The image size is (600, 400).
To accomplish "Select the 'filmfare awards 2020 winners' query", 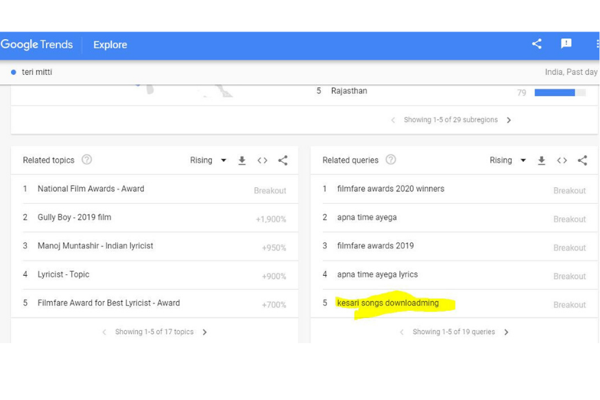I will 390,189.
